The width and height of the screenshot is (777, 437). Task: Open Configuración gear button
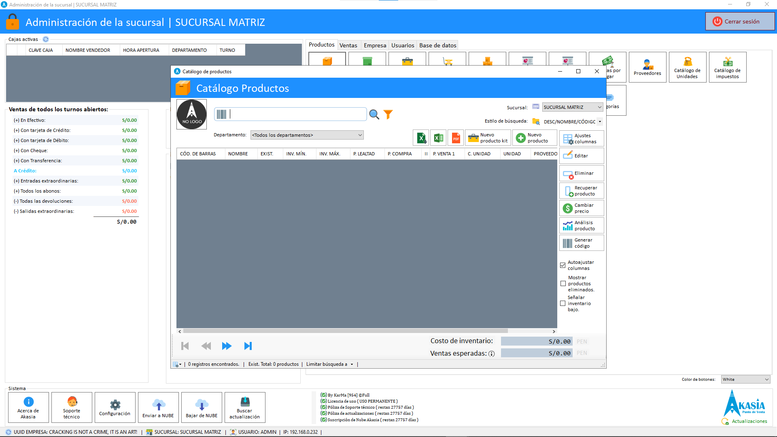[115, 407]
